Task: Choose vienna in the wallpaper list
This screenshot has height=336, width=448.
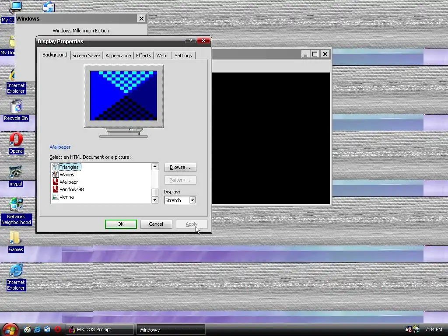Action: [66, 197]
